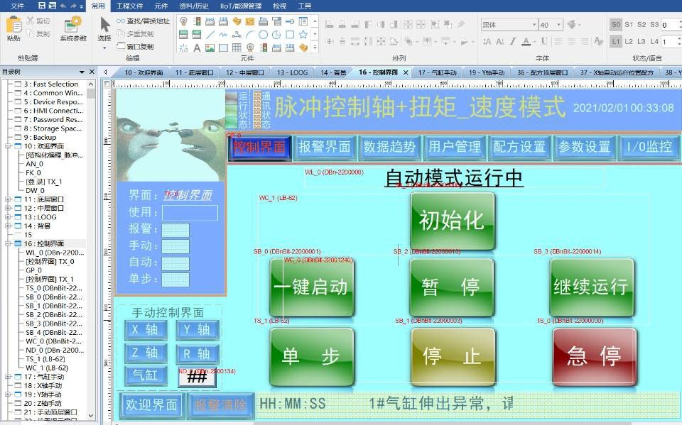Select tree item TS_1 (LB-62)
Viewport: 682px width, 425px height.
pyautogui.click(x=45, y=359)
